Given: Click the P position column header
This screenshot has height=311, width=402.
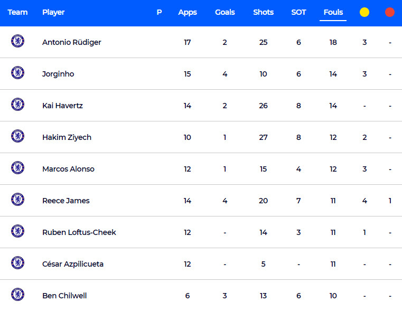Looking at the screenshot, I should point(159,12).
